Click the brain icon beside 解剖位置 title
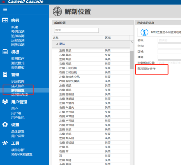181x165 pixels. point(57,11)
